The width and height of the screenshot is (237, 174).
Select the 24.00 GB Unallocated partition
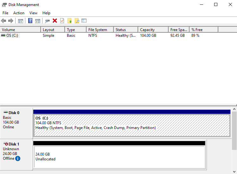tap(119, 157)
